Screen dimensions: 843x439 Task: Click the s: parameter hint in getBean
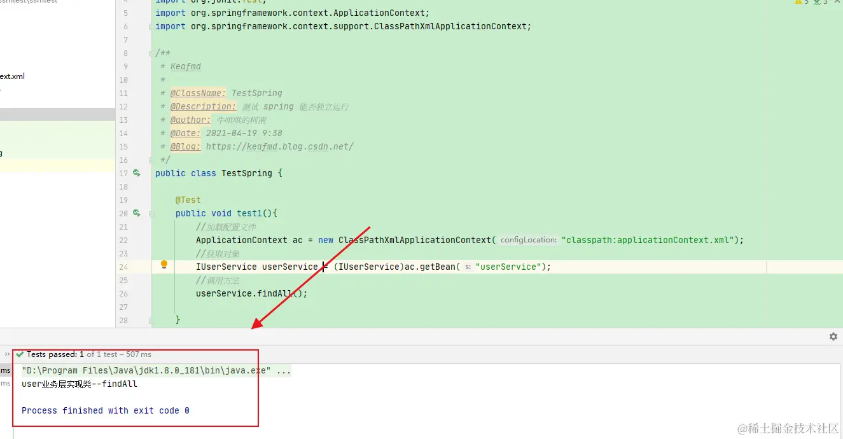pyautogui.click(x=468, y=267)
